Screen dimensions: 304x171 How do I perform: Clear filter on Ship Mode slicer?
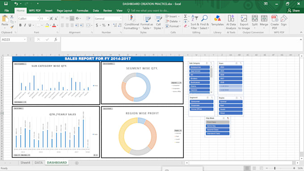click(x=228, y=118)
